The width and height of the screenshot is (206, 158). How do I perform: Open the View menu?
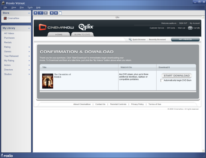click(13, 7)
